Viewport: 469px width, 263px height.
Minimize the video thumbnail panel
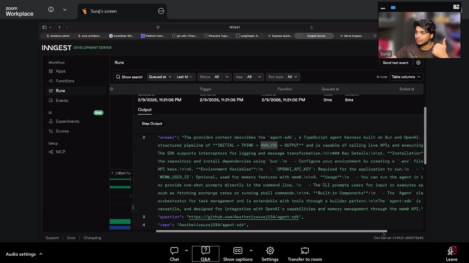point(383,8)
